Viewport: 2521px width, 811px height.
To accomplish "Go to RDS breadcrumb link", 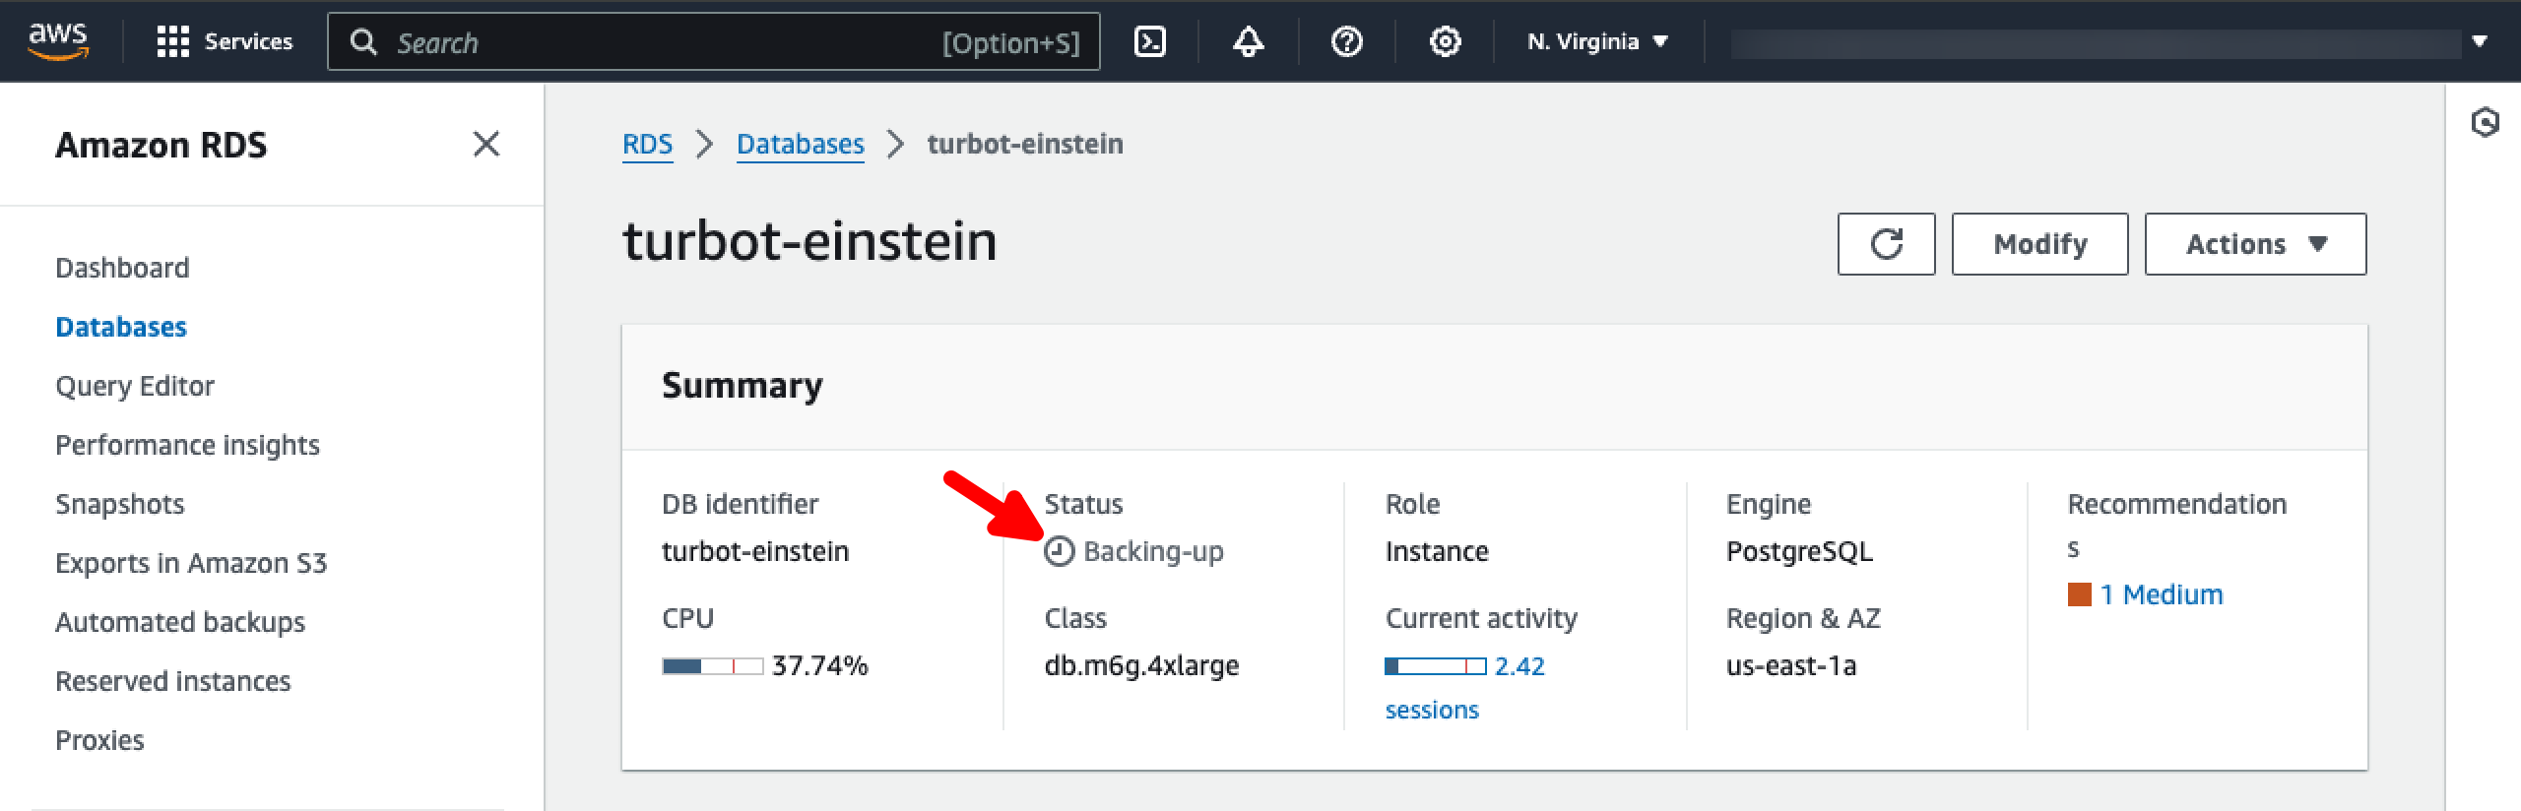I will coord(647,144).
